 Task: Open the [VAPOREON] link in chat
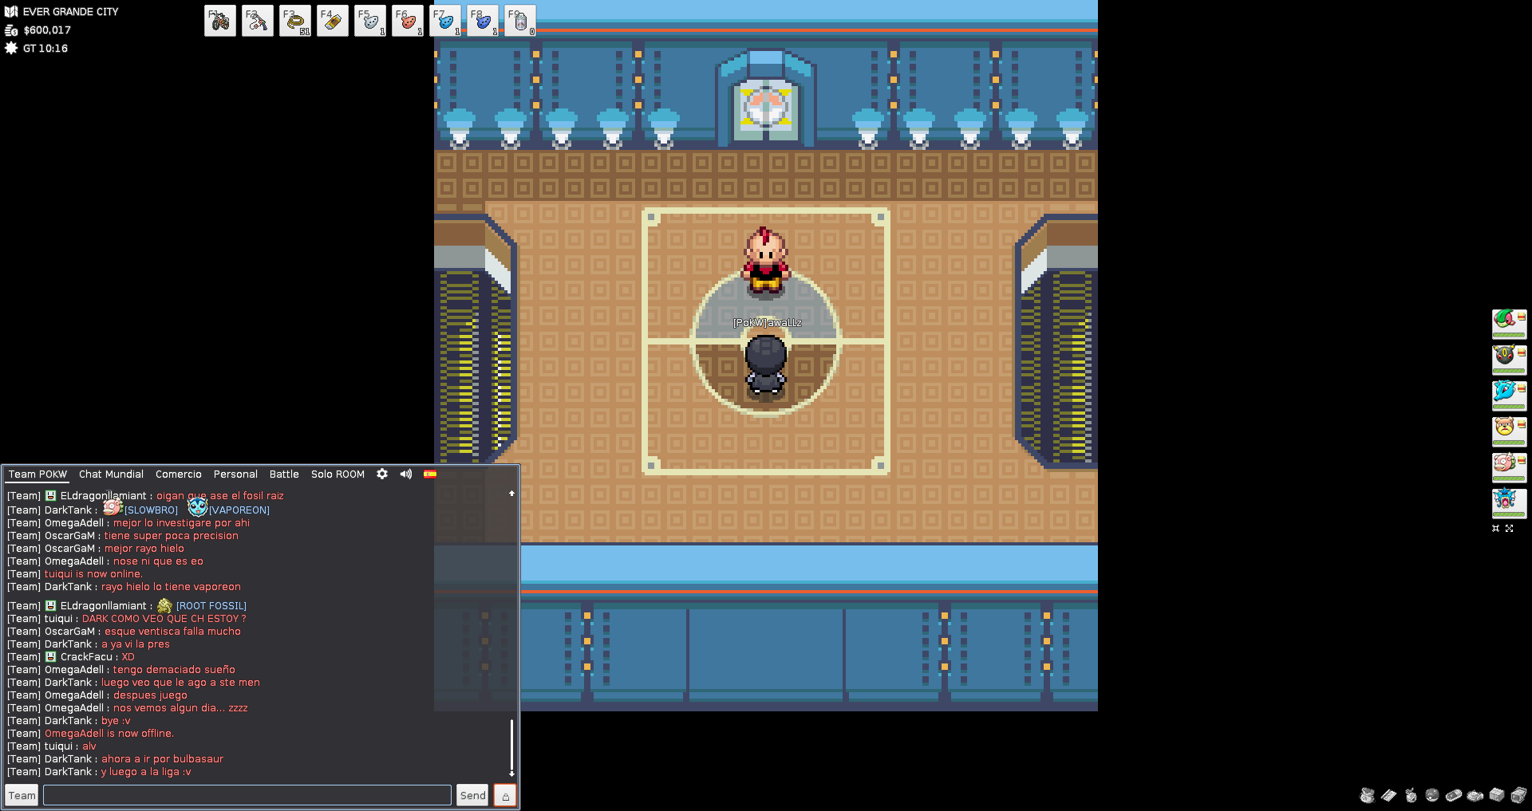[239, 510]
